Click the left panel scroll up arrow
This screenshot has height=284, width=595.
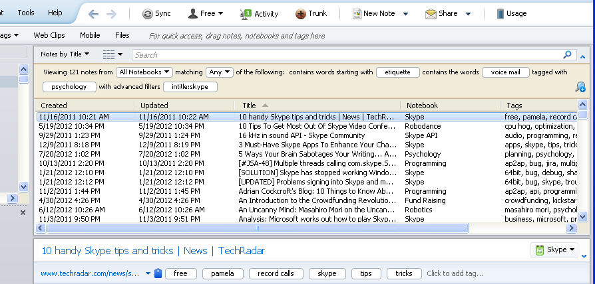23,69
